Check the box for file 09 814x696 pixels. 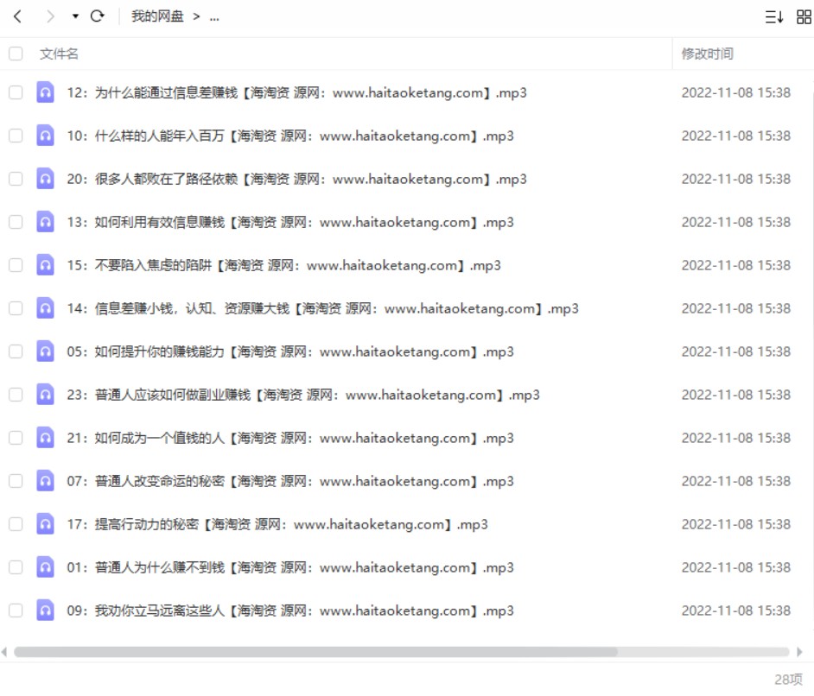(16, 611)
